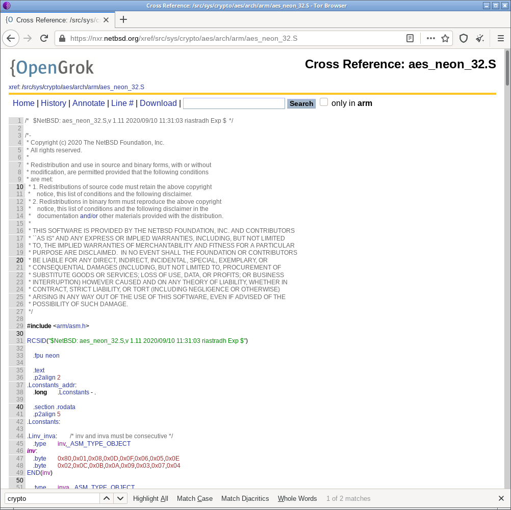
Task: Open the arm/asm.h include link
Action: click(x=71, y=326)
